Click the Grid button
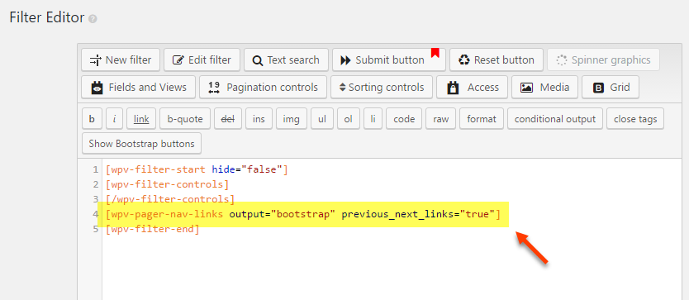The width and height of the screenshot is (689, 300). click(611, 87)
